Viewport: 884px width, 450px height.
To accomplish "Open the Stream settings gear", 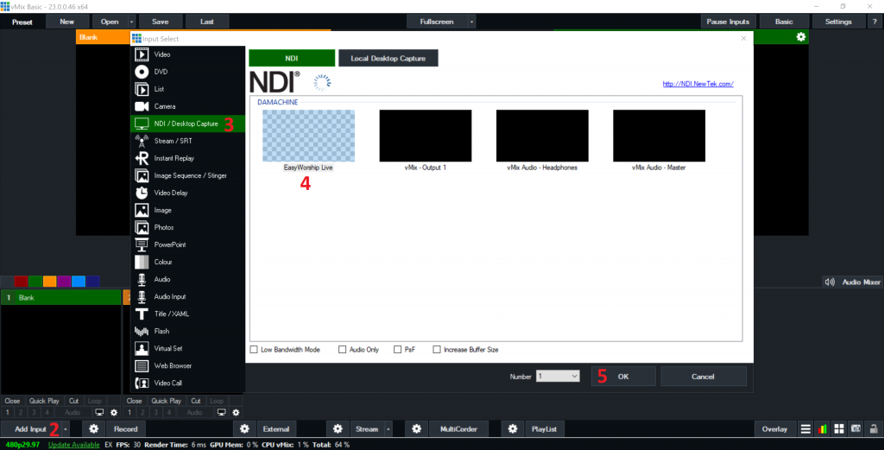I will pyautogui.click(x=338, y=429).
